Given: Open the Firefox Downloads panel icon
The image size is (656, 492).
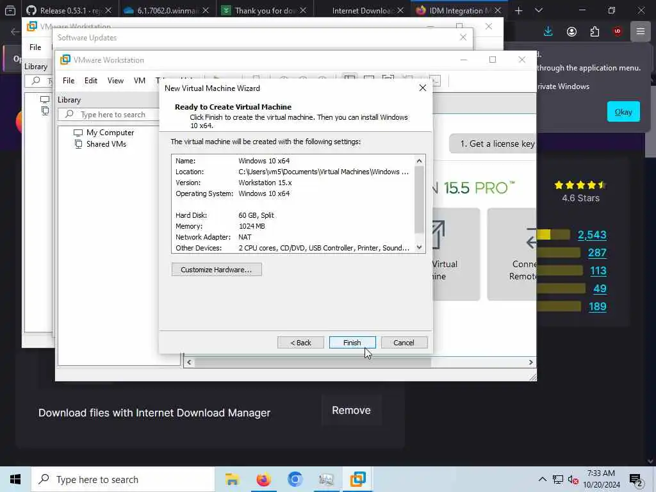Looking at the screenshot, I should point(548,31).
